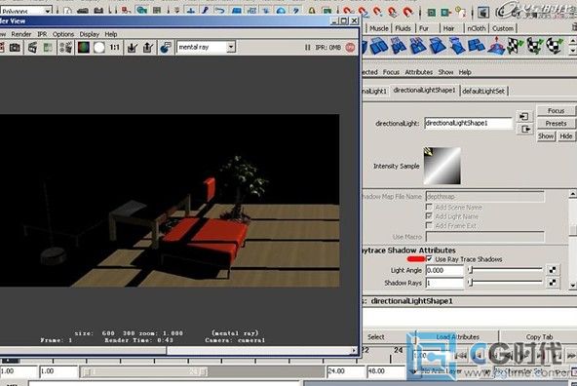
Task: Click the shelf scroll up arrow
Action: click(573, 40)
